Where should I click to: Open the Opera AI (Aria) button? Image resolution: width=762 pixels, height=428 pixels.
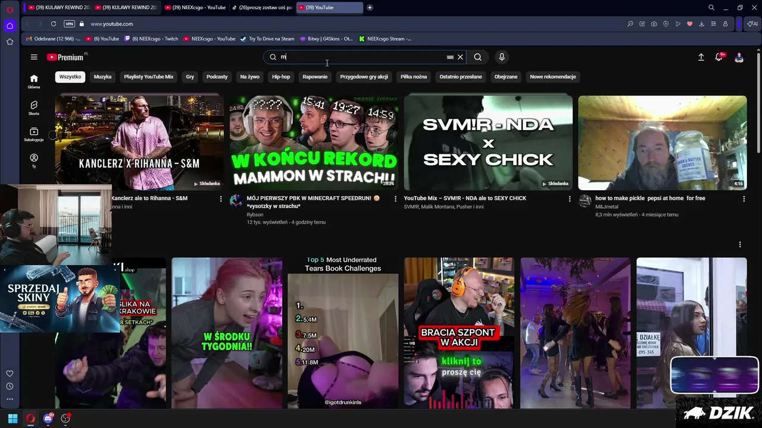coord(752,24)
